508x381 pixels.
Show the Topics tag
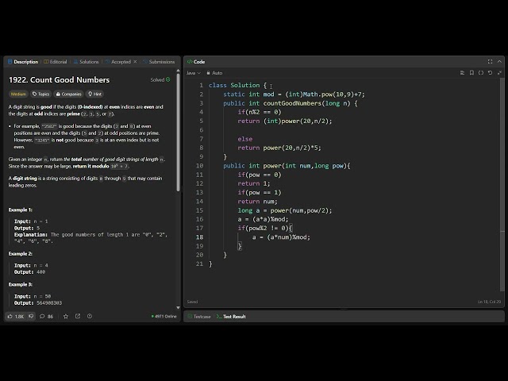[x=40, y=94]
